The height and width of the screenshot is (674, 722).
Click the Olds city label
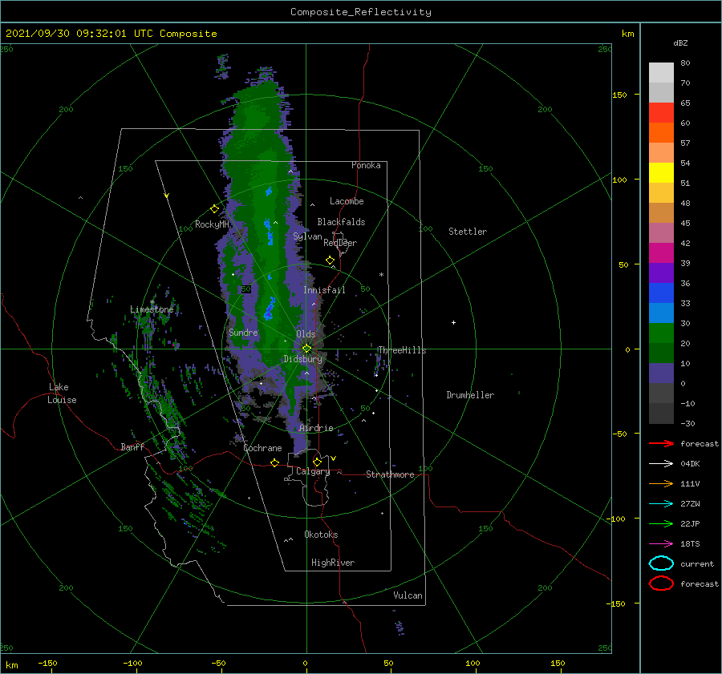coord(306,334)
